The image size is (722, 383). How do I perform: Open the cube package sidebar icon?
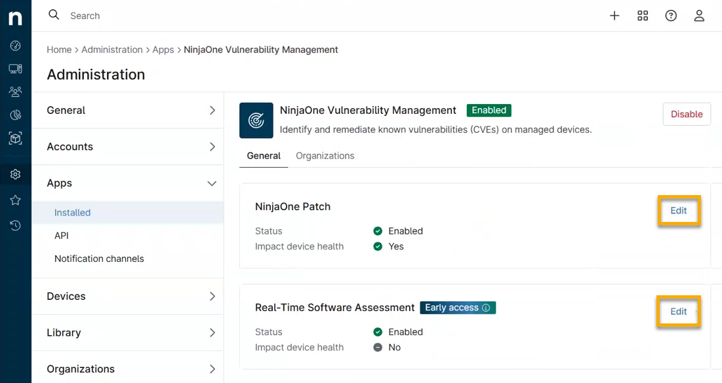(x=15, y=138)
